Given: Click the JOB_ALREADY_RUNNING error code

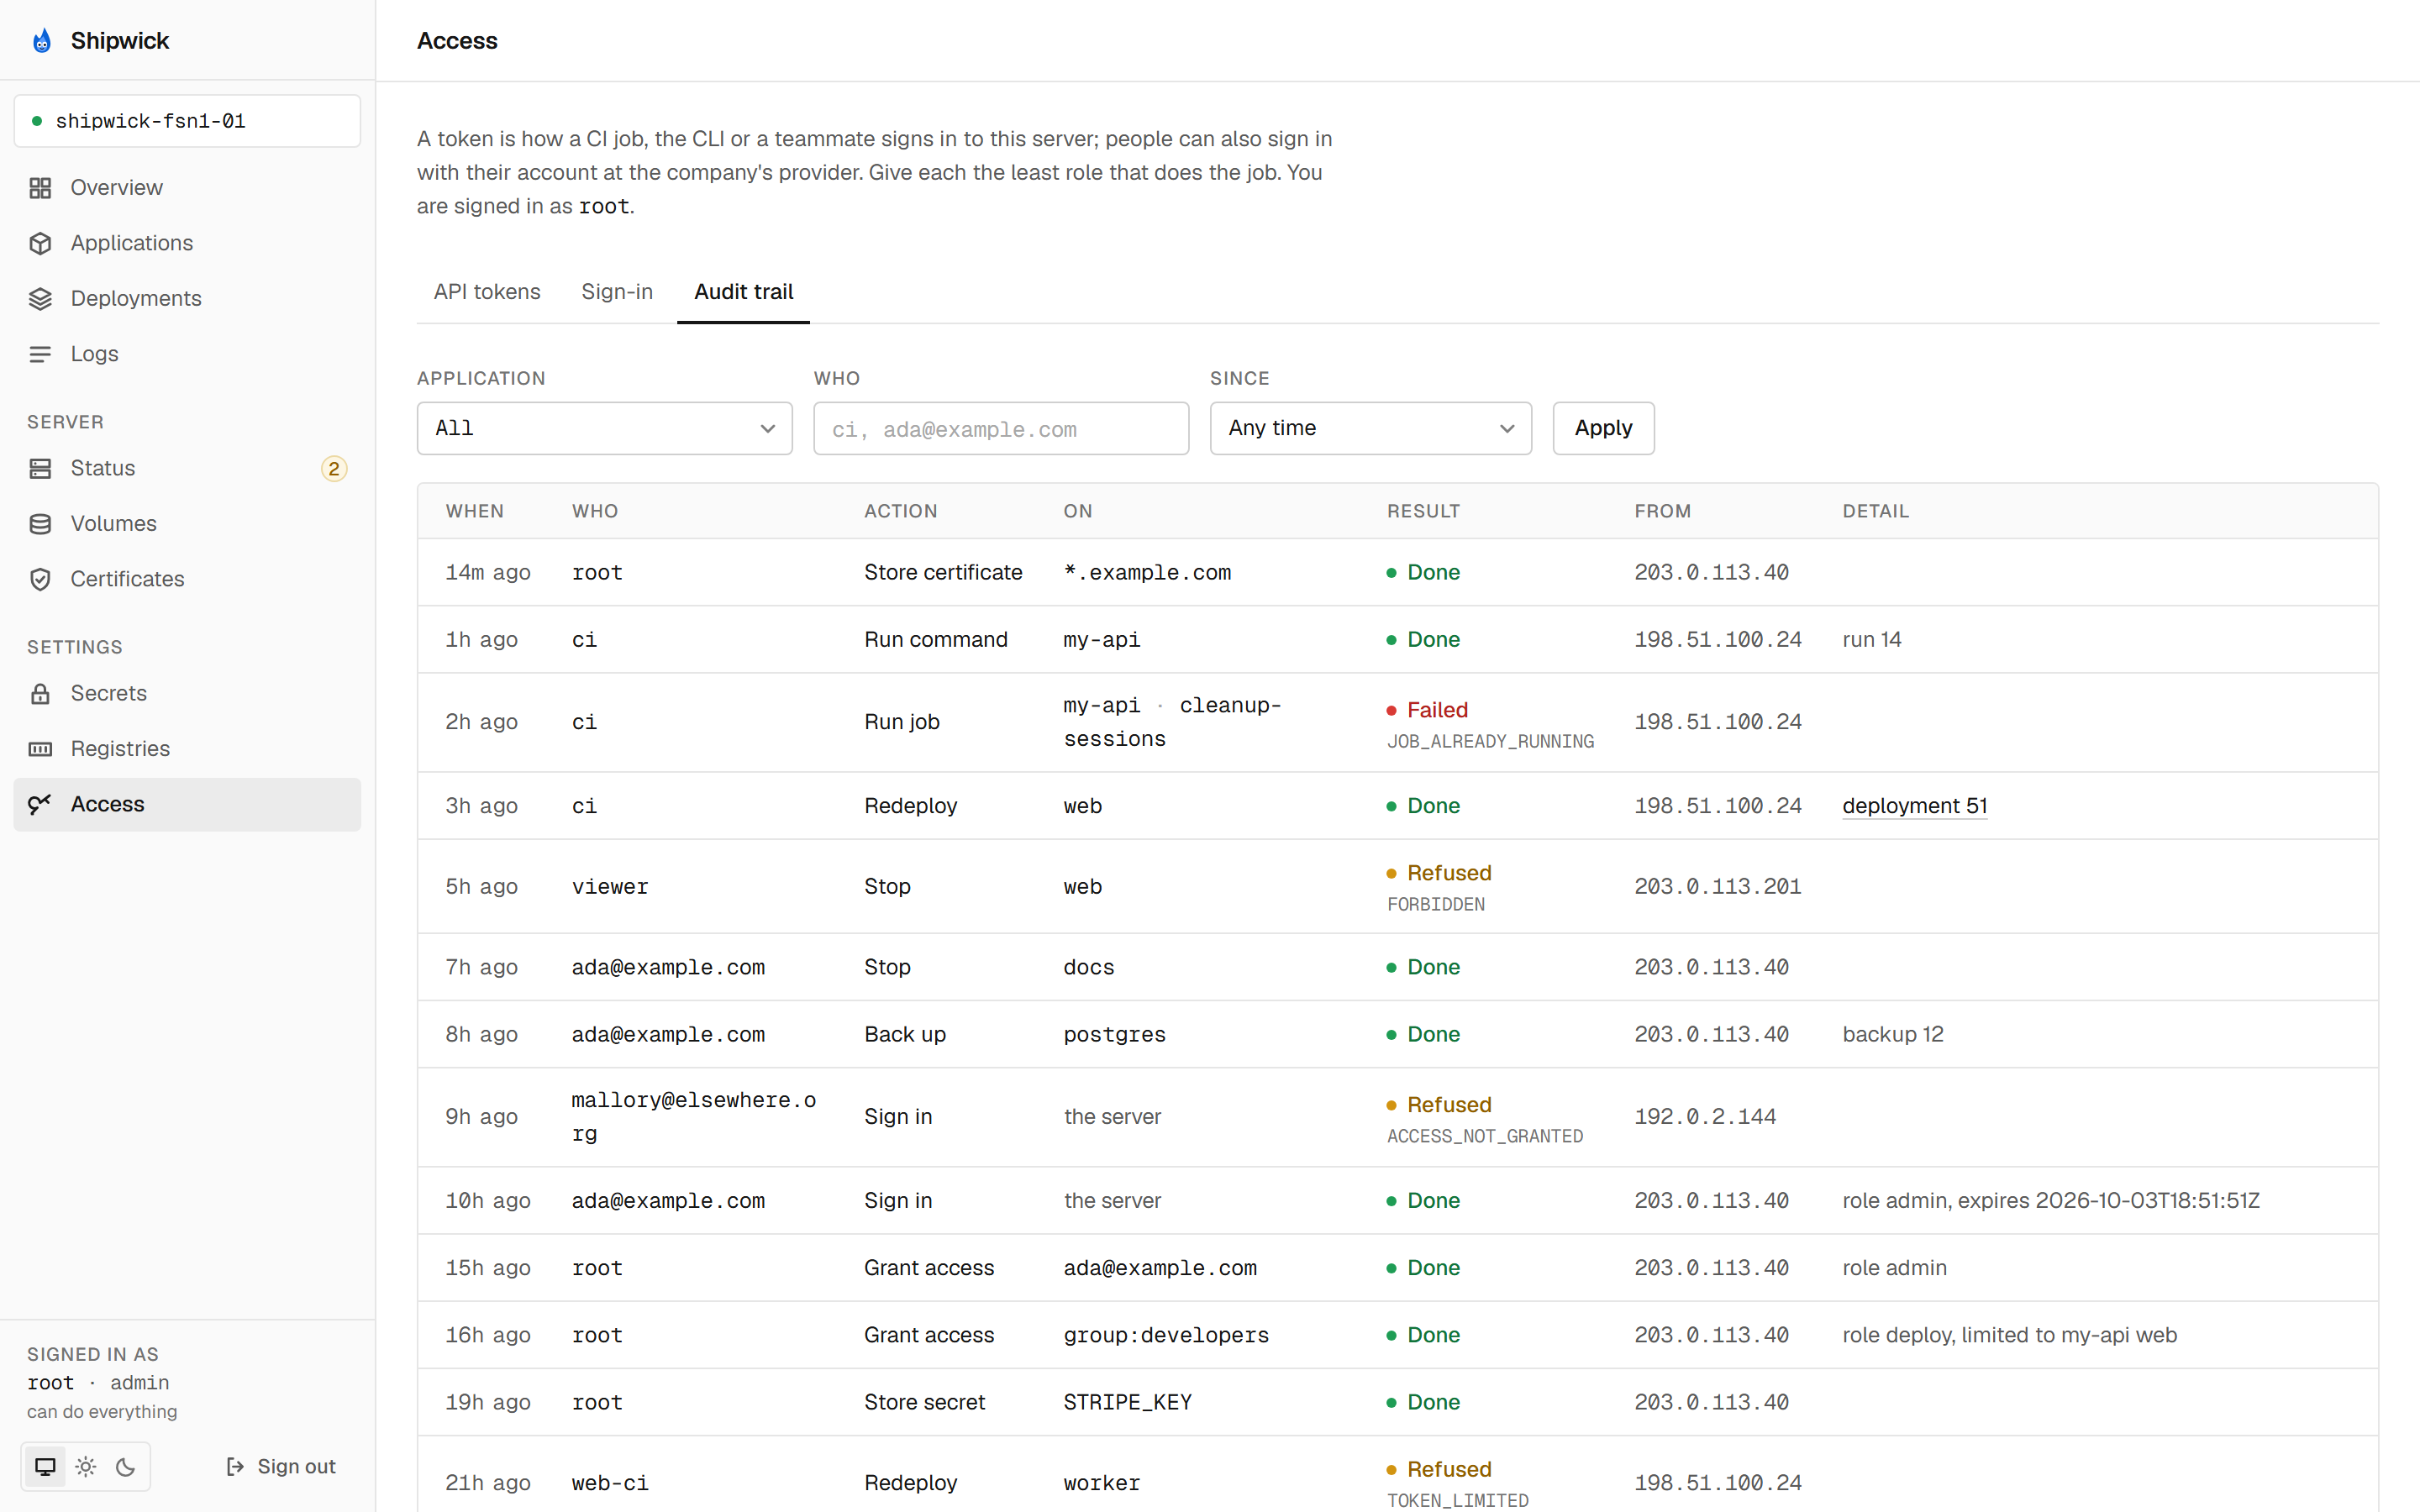Looking at the screenshot, I should 1490,741.
